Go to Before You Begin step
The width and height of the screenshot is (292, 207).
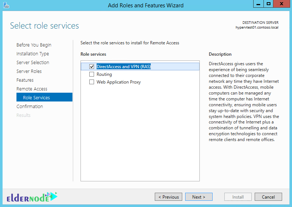[x=34, y=45]
